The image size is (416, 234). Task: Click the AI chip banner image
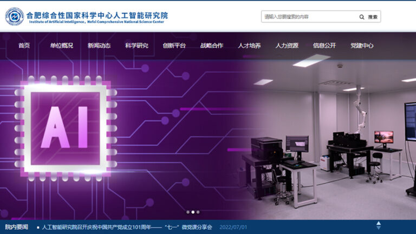[66, 128]
